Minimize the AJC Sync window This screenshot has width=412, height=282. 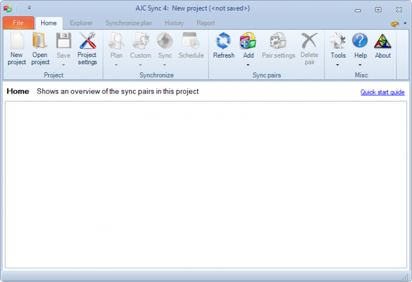[x=358, y=10]
